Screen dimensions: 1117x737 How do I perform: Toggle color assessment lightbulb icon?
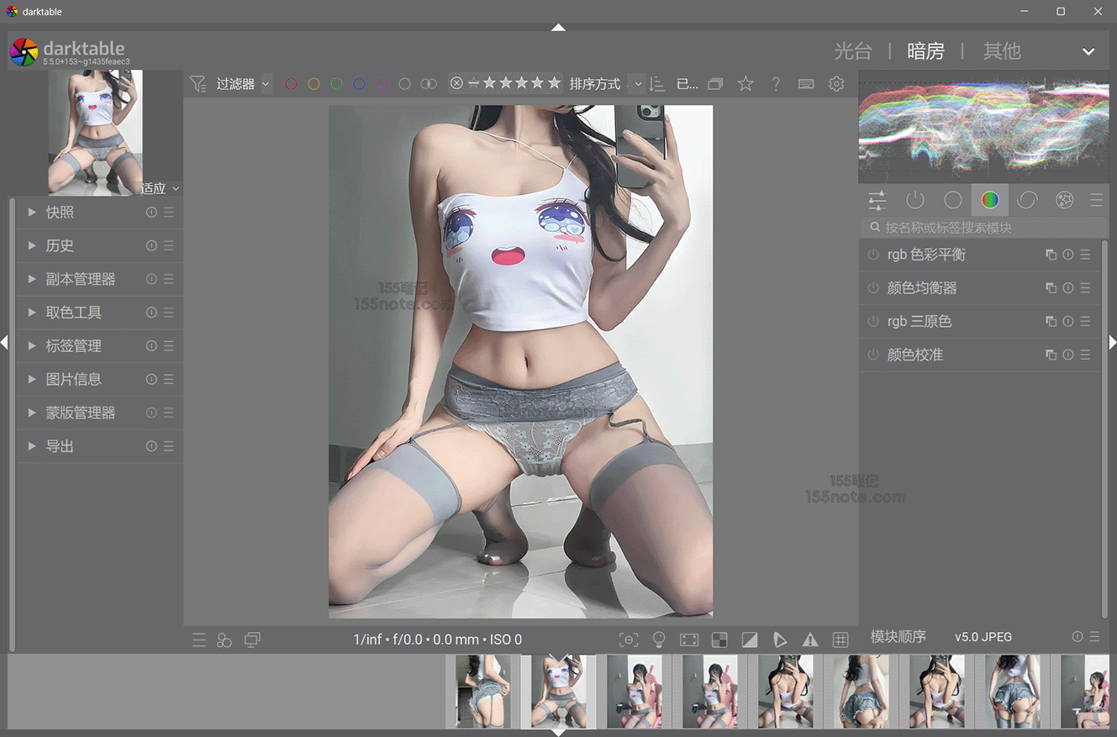pos(659,640)
